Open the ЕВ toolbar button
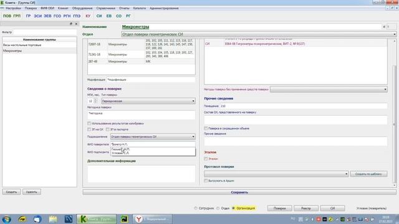Image resolution: width=399 pixels, height=224 pixels. 109,16
